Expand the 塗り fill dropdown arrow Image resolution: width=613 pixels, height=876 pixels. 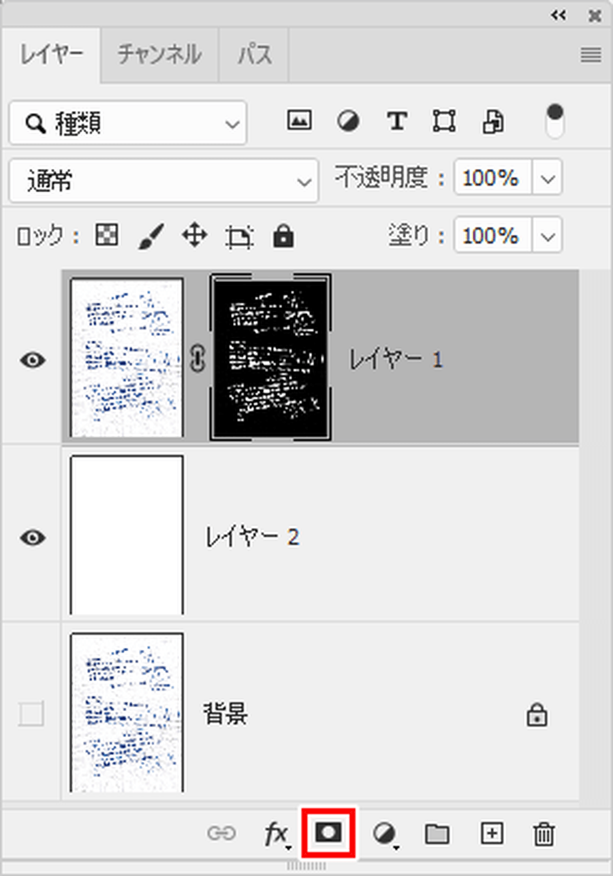[x=548, y=236]
